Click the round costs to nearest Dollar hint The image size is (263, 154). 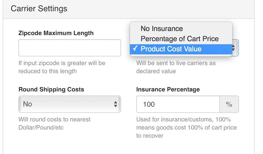pos(55,123)
